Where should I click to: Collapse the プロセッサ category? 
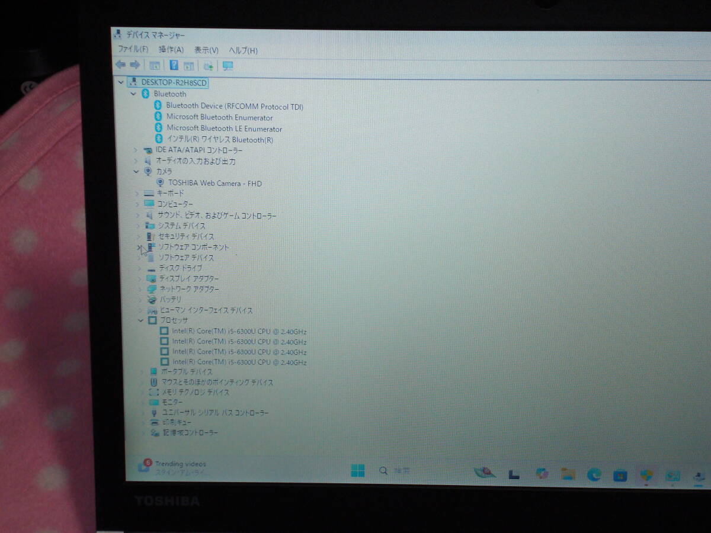click(141, 320)
